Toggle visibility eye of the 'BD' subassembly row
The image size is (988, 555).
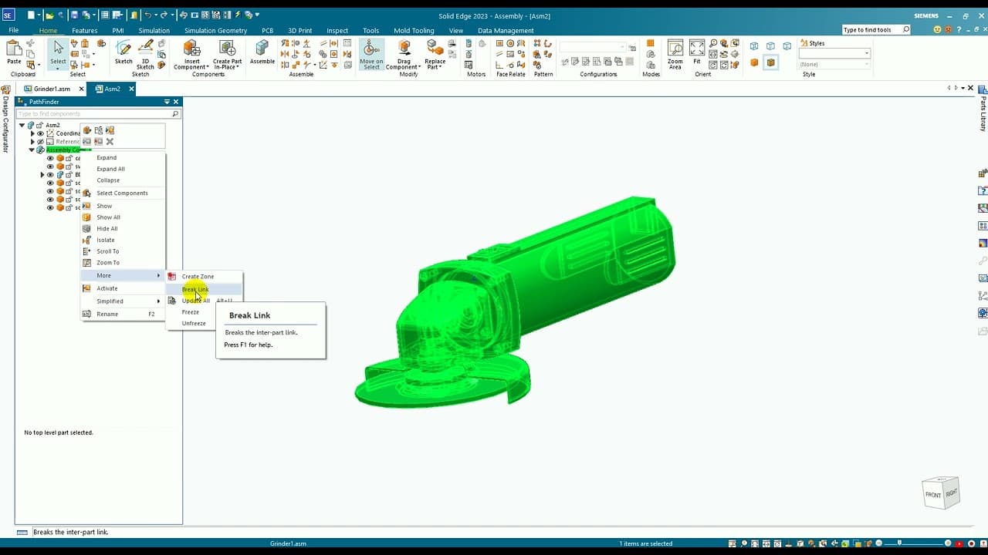50,175
